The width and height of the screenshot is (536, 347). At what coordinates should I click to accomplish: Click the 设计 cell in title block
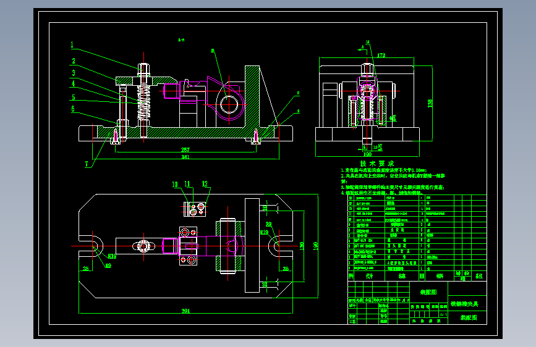(x=352, y=306)
